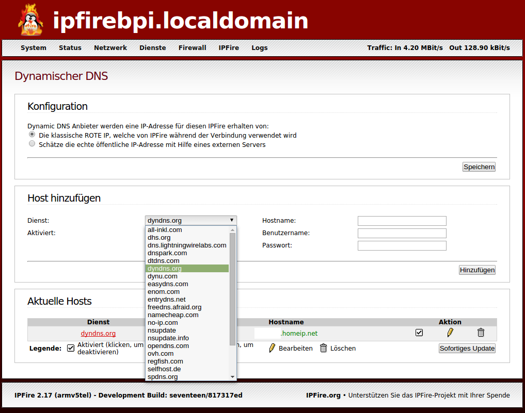The width and height of the screenshot is (525, 413).
Task: Click the Sofortiges Update button
Action: tap(467, 348)
